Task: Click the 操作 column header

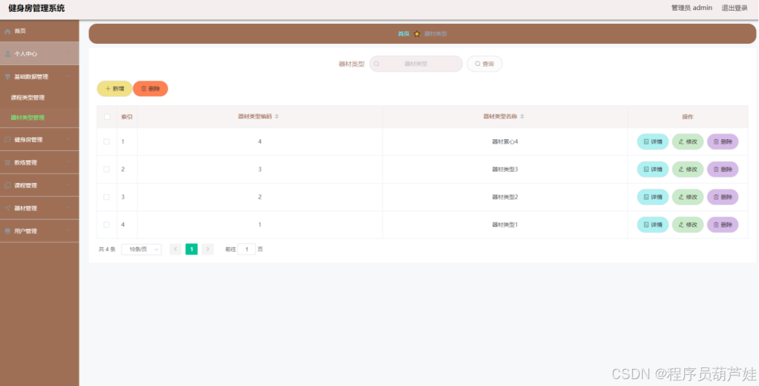Action: [687, 117]
